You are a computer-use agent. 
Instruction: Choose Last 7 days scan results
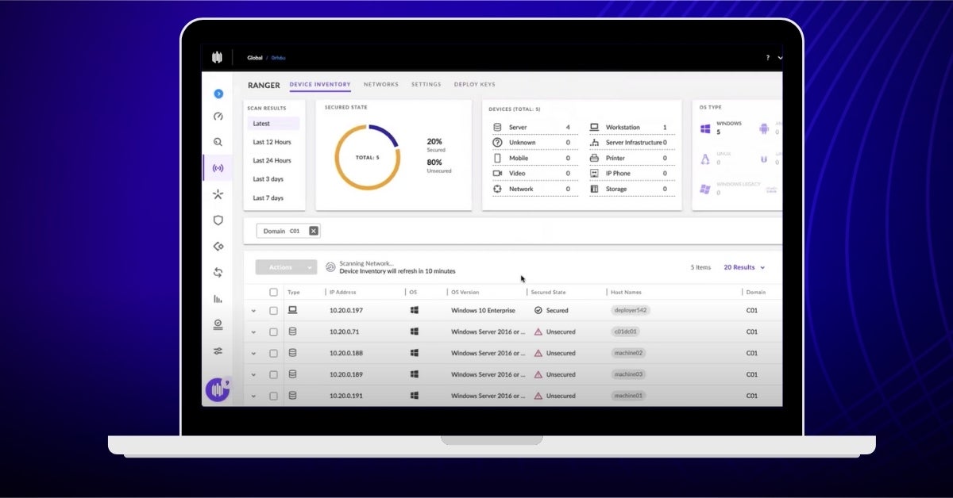point(268,198)
